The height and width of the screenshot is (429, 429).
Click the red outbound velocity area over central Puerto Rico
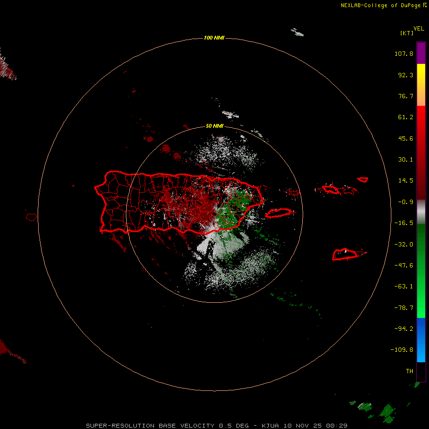click(x=192, y=206)
